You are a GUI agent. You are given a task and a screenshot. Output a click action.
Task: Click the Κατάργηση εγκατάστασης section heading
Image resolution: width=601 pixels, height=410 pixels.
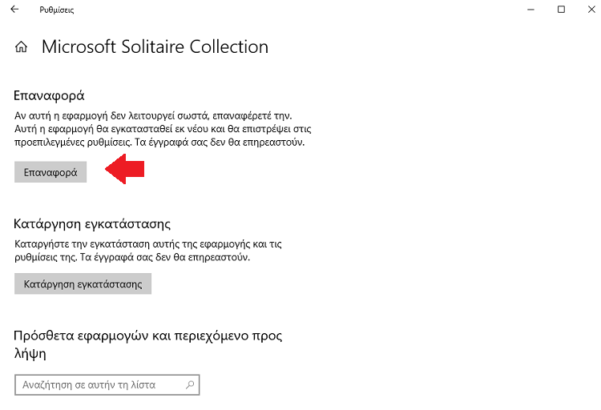point(92,223)
